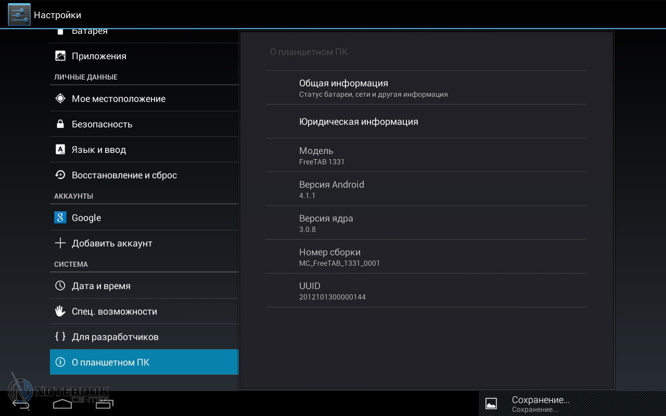Screen dimensions: 666x416
Task: Tap the Security padlock icon
Action: click(60, 124)
